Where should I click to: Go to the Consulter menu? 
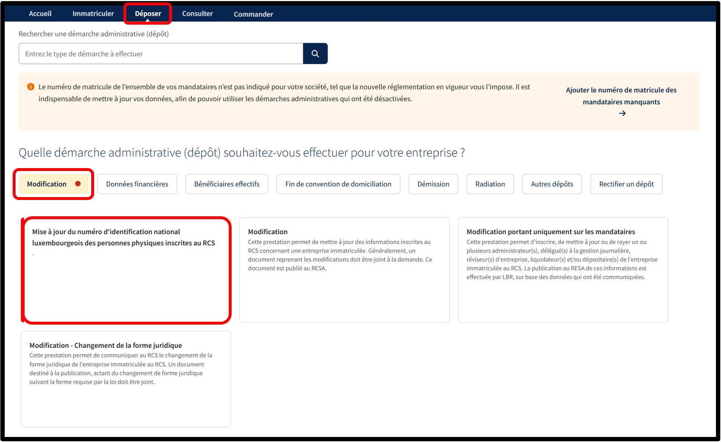[x=197, y=13]
